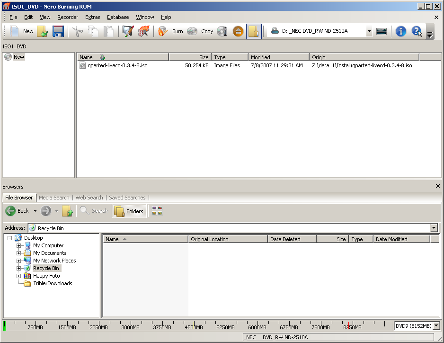Click the New compilation document icon
Viewport: 444px width, 343px height.
click(x=14, y=31)
